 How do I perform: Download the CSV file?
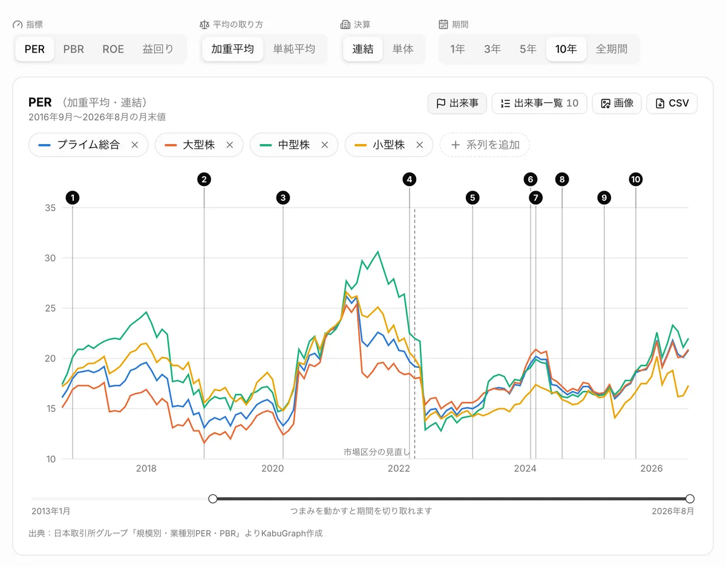coord(672,103)
